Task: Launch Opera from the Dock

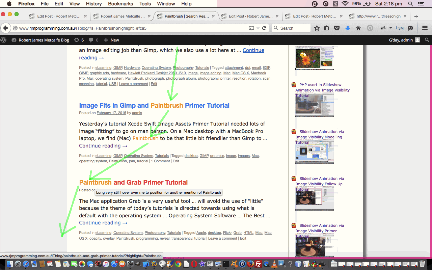Action: pyautogui.click(x=194, y=264)
